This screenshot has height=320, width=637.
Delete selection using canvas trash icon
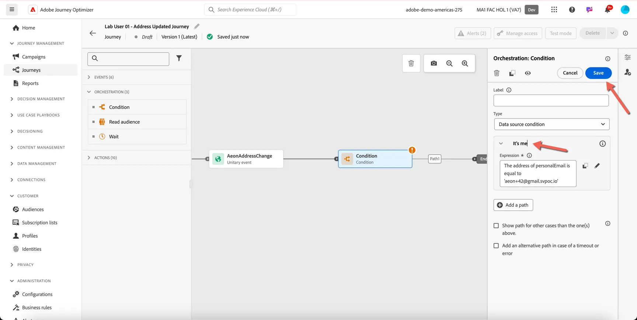pos(411,63)
